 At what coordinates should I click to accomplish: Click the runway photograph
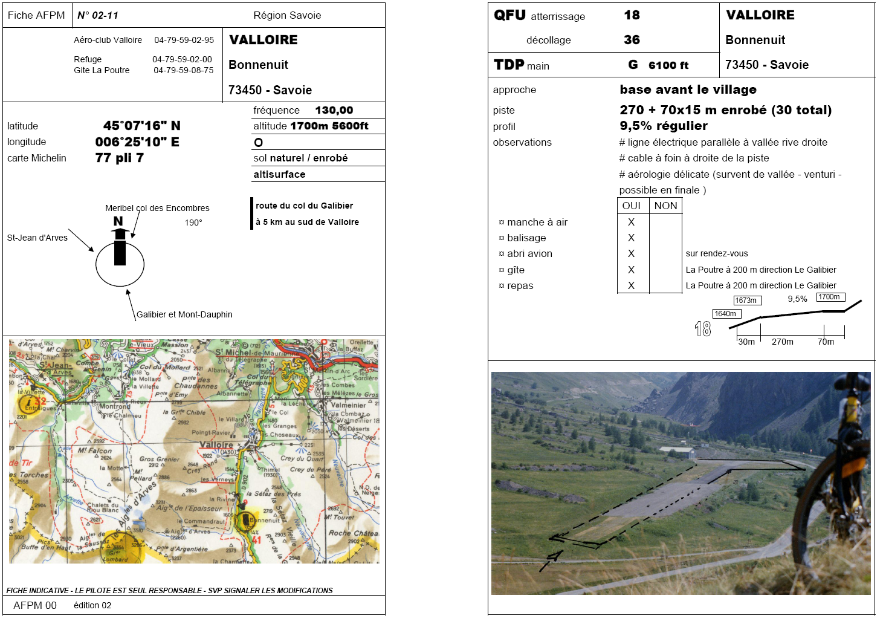pos(681,483)
